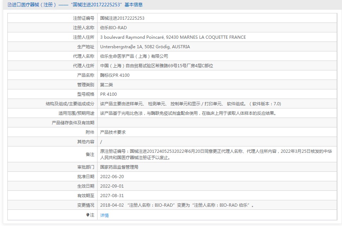Open the 详情 link in the bottom row
Viewport: 342px width, 226px height.
click(x=105, y=215)
